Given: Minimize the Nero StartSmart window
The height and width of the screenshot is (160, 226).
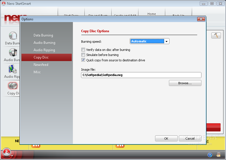Looking at the screenshot, I should (203, 4).
